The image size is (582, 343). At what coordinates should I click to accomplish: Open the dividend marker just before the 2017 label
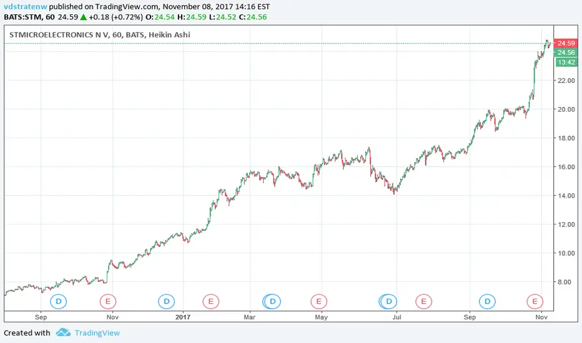[166, 301]
